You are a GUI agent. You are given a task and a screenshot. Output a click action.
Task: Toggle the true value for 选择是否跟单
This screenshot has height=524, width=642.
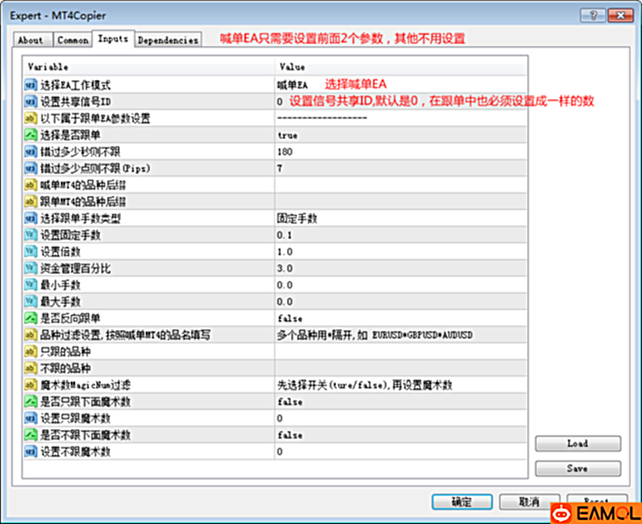click(x=288, y=135)
